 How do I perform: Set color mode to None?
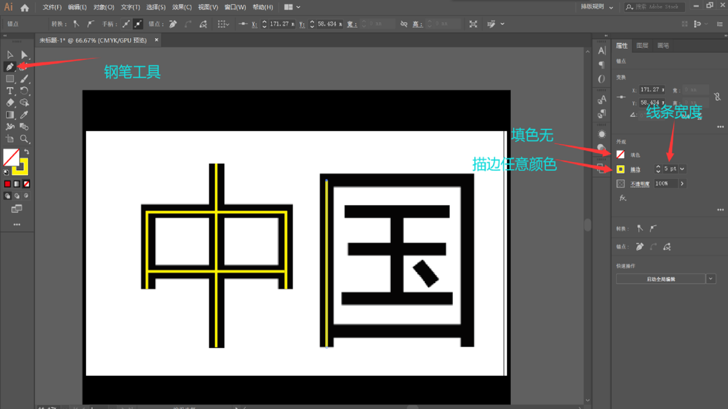pos(27,184)
